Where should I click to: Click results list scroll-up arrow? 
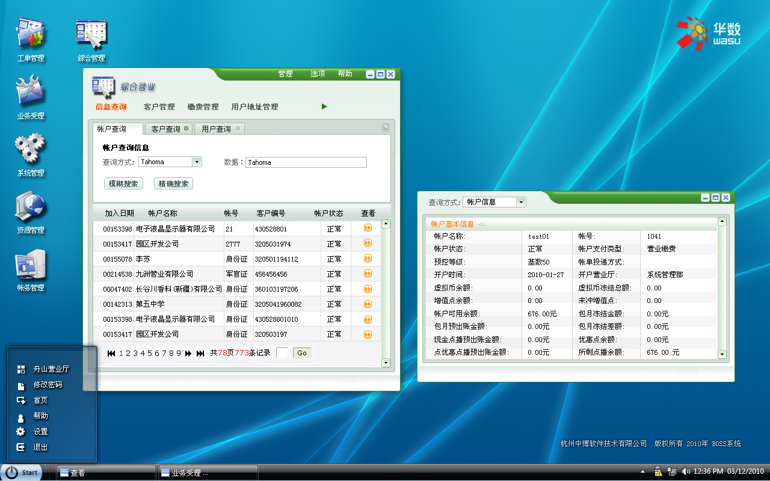(386, 224)
